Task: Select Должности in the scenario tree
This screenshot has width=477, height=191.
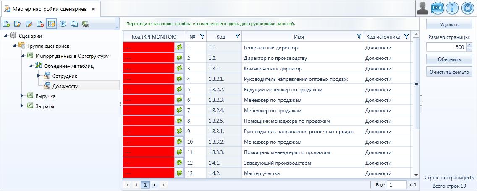Action: (66, 86)
